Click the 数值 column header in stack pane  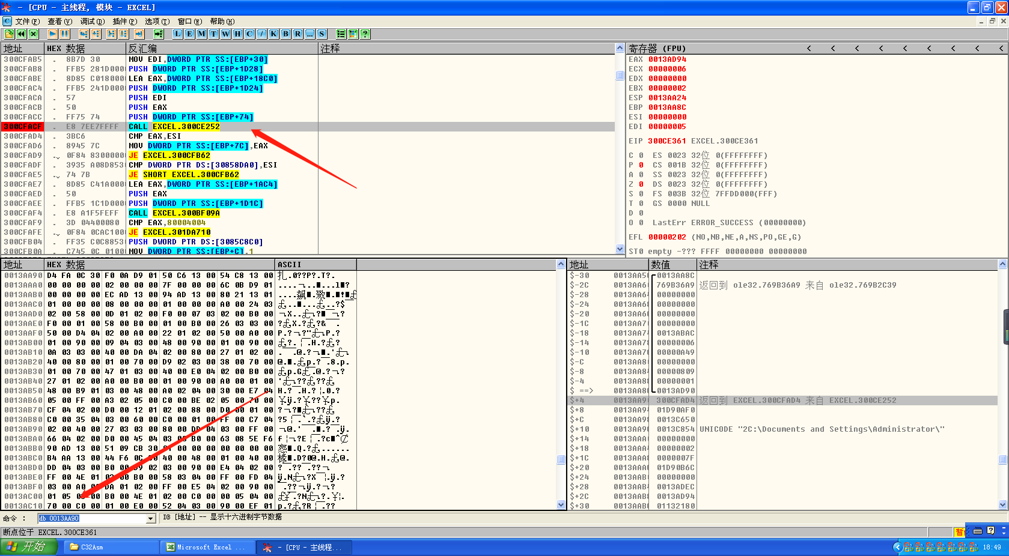tap(672, 264)
